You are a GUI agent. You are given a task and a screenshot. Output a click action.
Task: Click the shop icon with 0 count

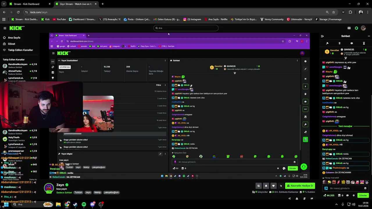point(341,195)
